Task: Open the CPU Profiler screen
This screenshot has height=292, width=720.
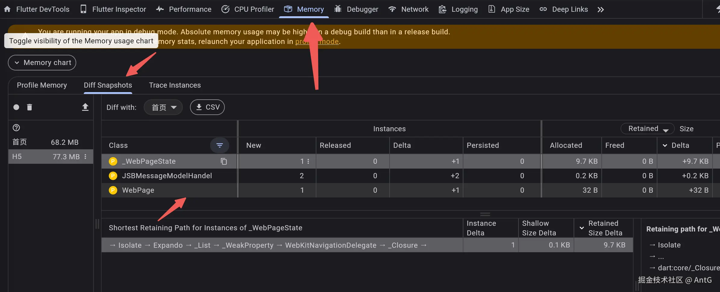Action: point(248,9)
